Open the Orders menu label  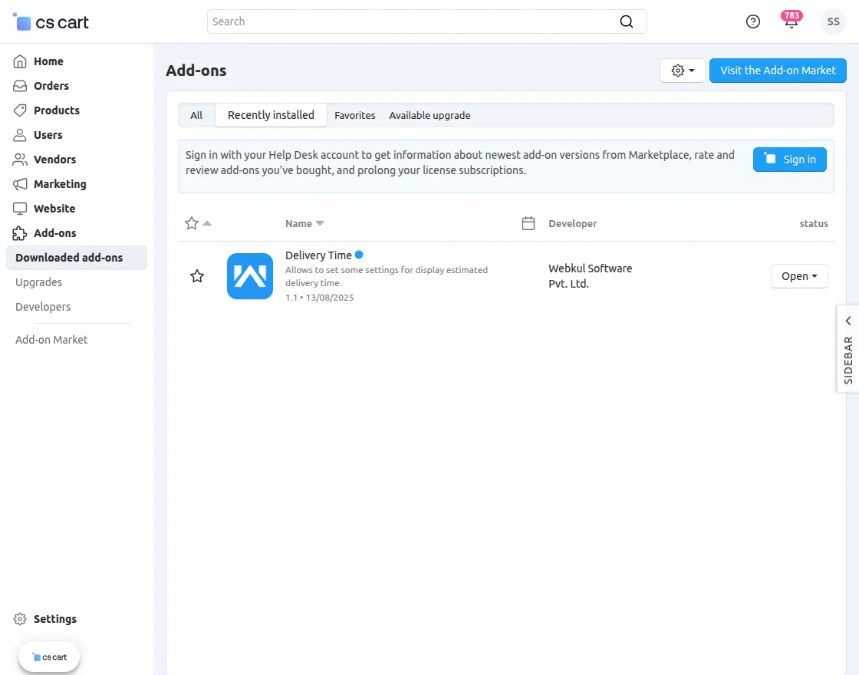(x=51, y=86)
